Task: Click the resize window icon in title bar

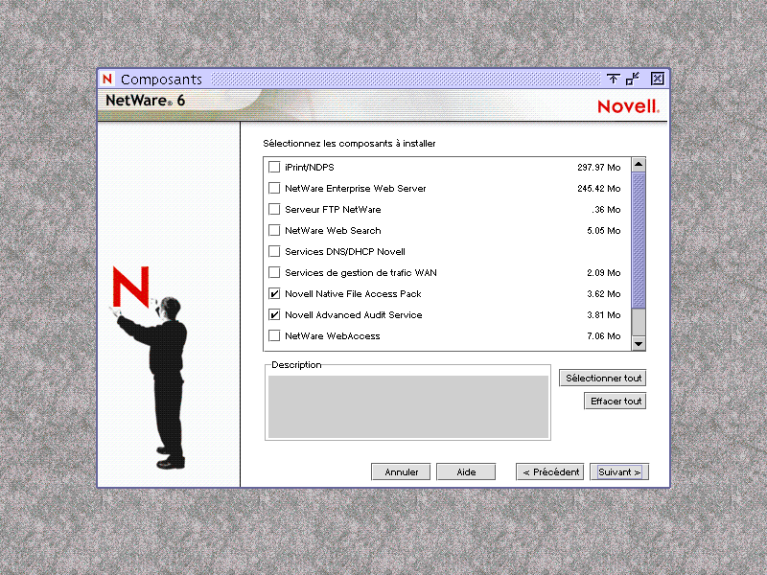Action: click(633, 79)
